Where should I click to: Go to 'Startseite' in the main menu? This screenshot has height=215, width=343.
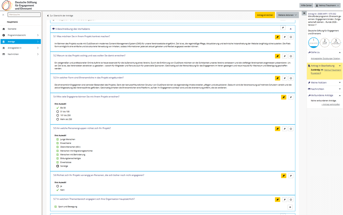coord(12,29)
